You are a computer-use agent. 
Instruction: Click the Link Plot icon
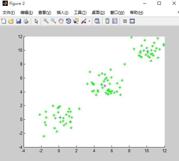[97, 21]
